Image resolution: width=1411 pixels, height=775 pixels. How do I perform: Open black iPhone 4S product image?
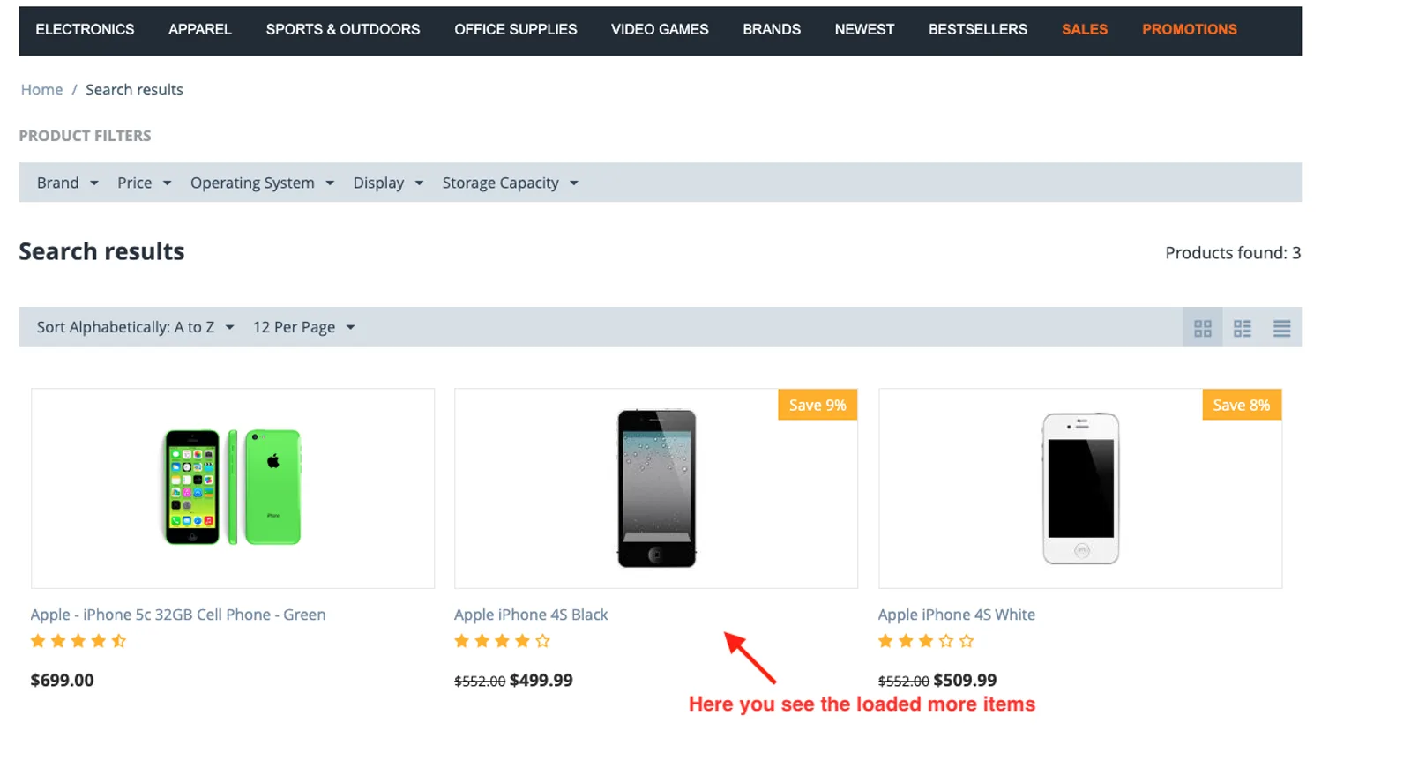[656, 488]
